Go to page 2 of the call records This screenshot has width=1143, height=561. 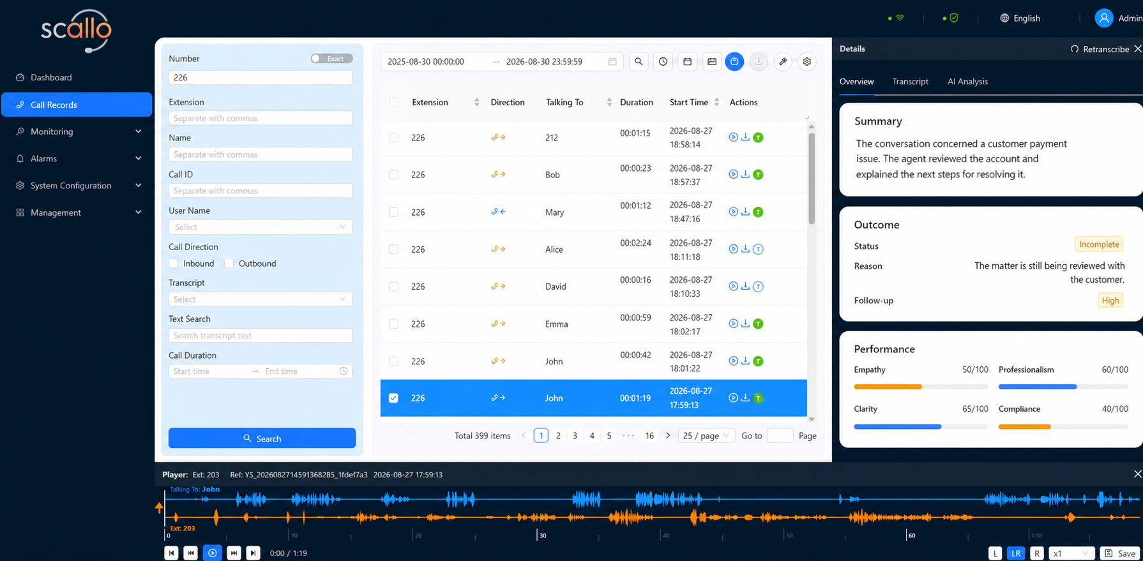click(558, 436)
